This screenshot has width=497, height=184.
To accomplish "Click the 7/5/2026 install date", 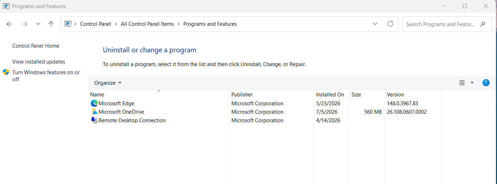I will pos(327,112).
